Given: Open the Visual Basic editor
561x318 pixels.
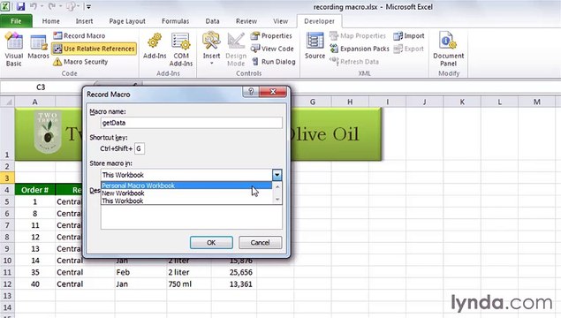Looking at the screenshot, I should [14, 49].
